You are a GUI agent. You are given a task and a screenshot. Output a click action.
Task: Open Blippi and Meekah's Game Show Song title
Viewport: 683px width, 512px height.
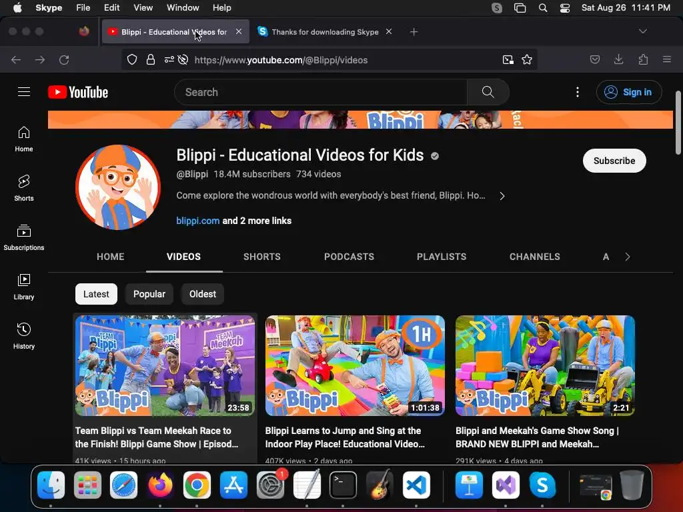[537, 437]
